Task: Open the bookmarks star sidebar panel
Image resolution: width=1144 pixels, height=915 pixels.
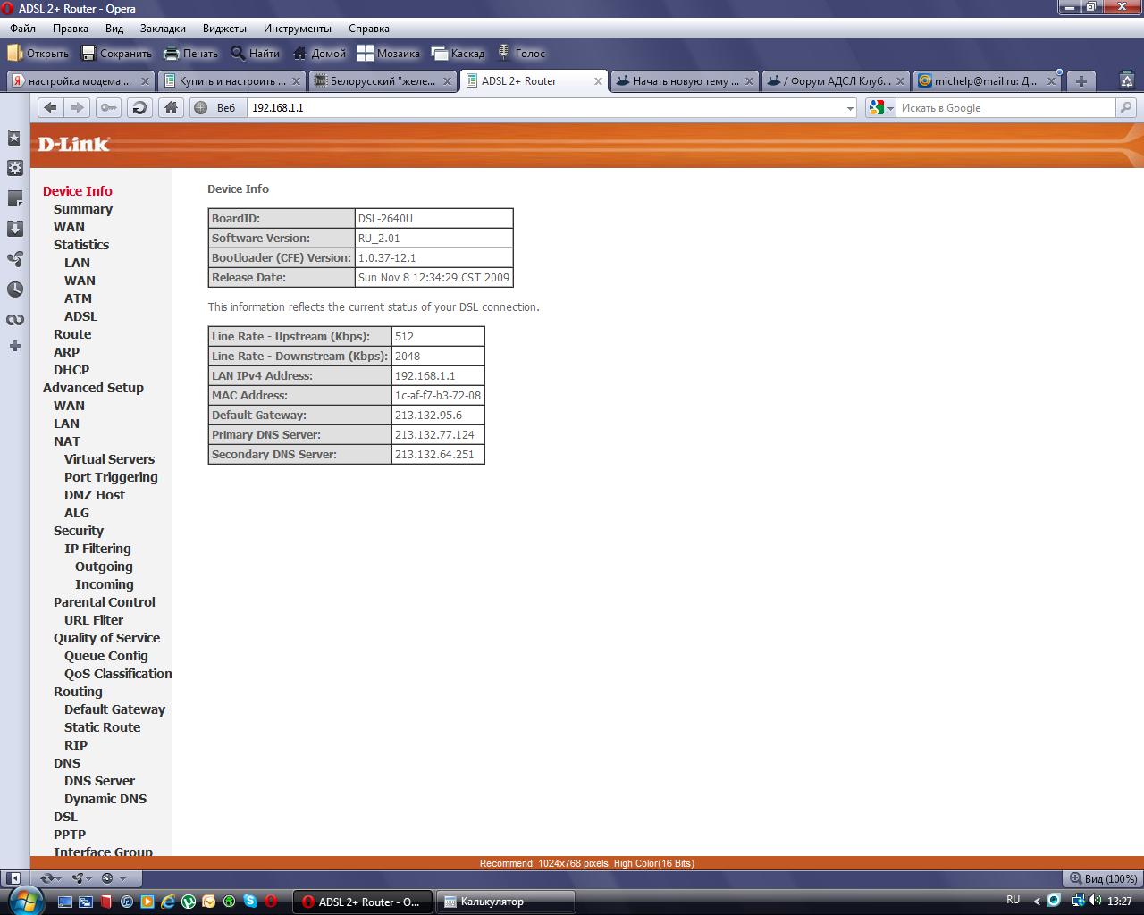Action: point(15,138)
